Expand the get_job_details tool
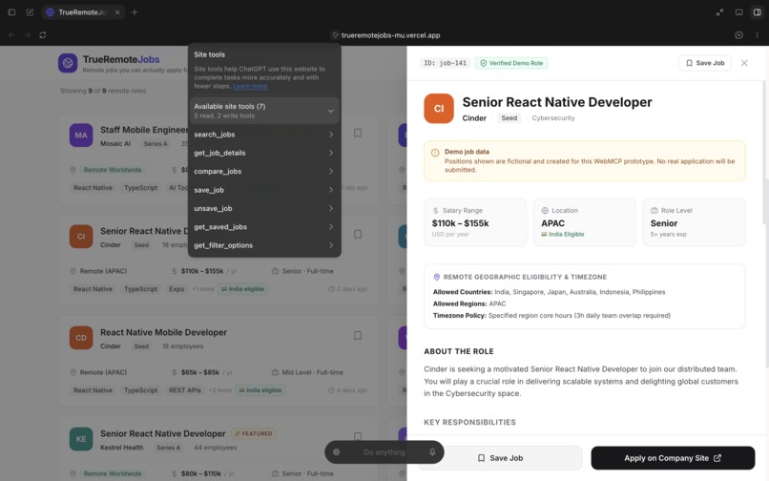The width and height of the screenshot is (769, 481). pos(264,153)
